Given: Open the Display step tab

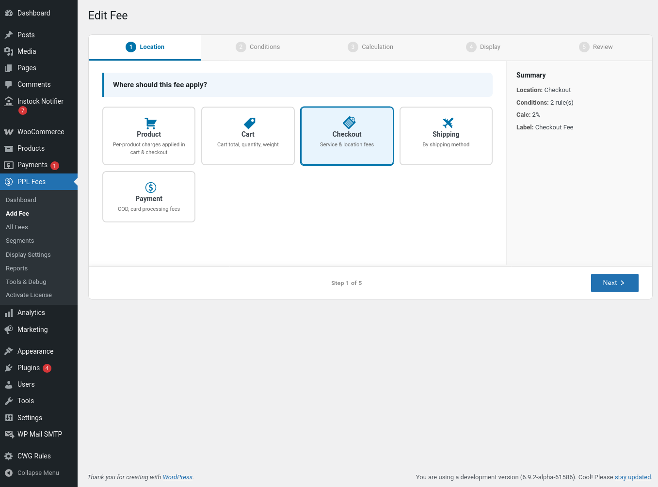Looking at the screenshot, I should [x=483, y=47].
